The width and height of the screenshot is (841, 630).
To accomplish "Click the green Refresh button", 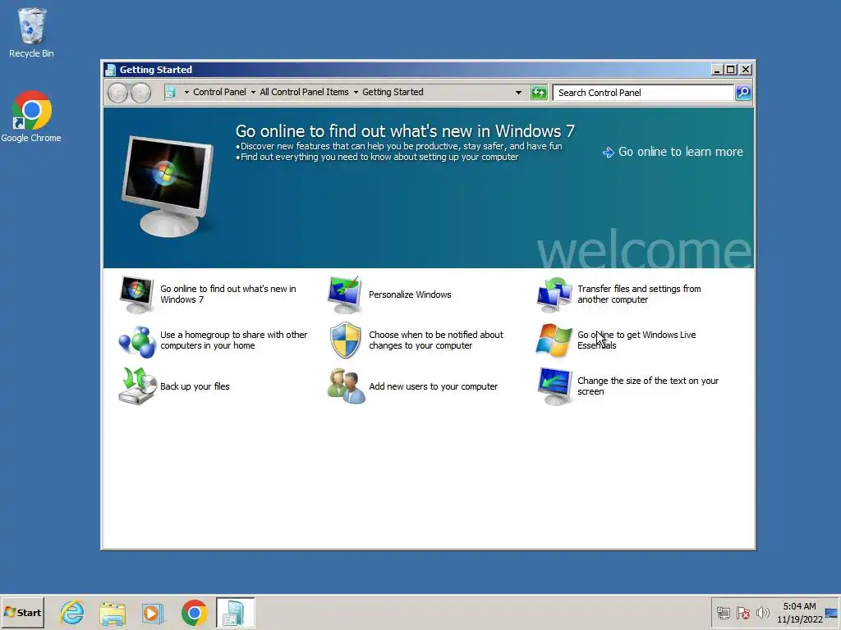I will (539, 93).
